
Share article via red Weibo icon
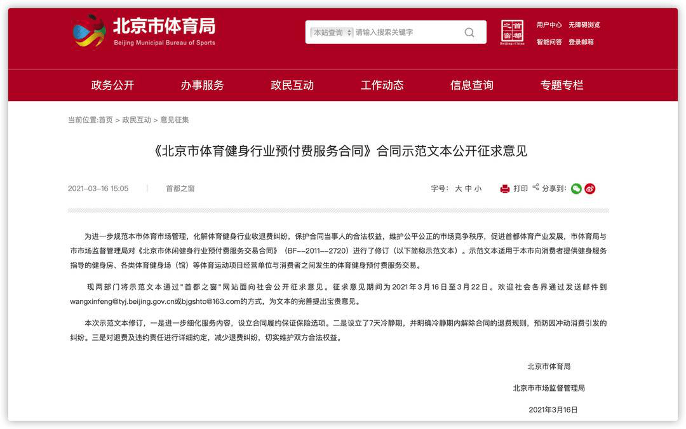point(589,189)
